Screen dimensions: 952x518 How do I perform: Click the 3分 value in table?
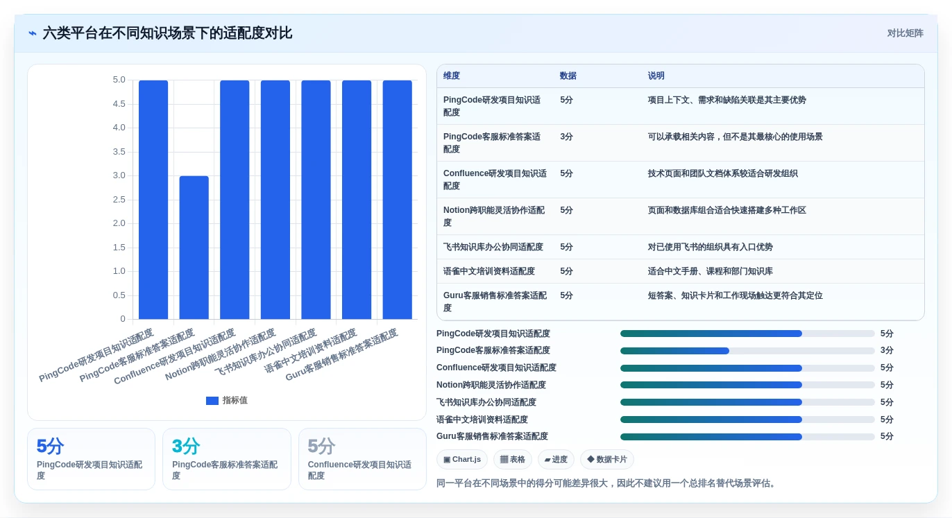(567, 137)
